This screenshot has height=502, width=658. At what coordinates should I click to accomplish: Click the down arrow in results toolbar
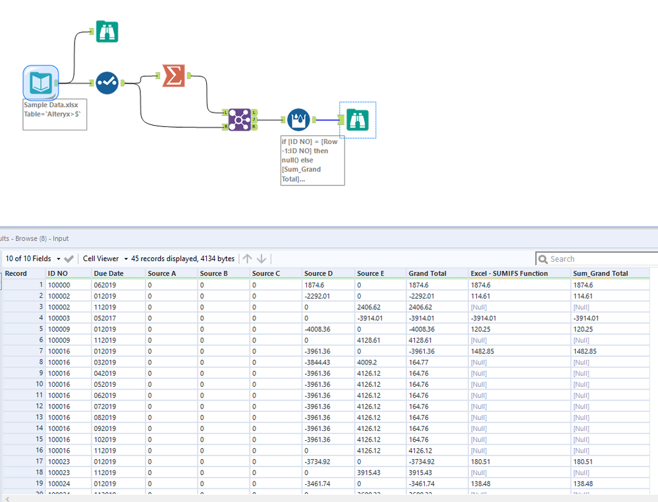tap(261, 259)
